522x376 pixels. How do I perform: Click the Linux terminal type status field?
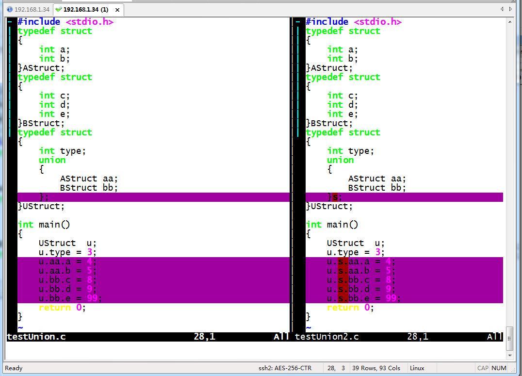[417, 368]
